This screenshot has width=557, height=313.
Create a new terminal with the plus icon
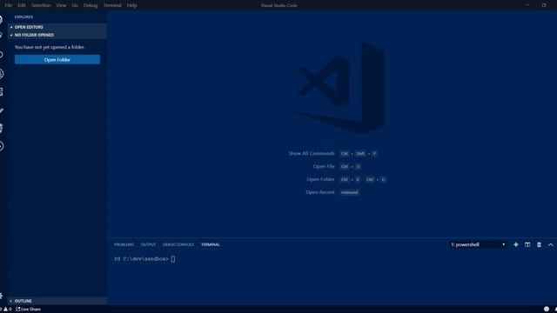[x=516, y=244]
